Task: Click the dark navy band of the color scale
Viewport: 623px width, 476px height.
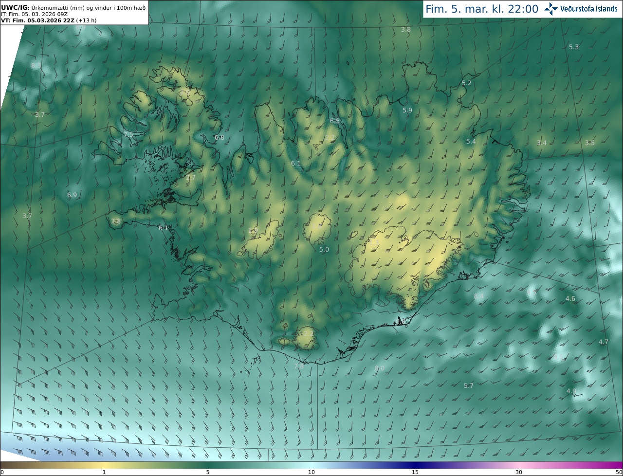Action: 415,465
